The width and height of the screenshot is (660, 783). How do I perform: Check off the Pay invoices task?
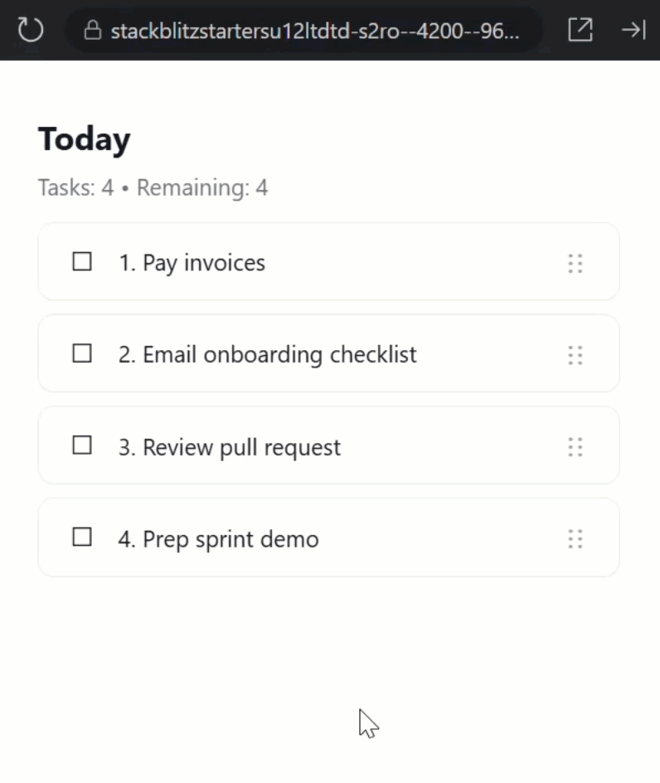tap(82, 262)
